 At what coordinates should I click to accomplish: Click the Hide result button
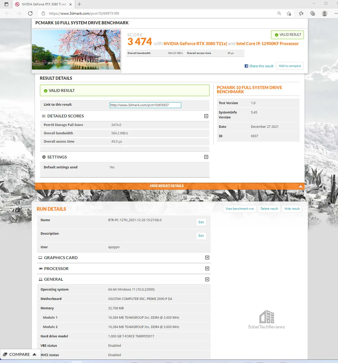point(292,209)
